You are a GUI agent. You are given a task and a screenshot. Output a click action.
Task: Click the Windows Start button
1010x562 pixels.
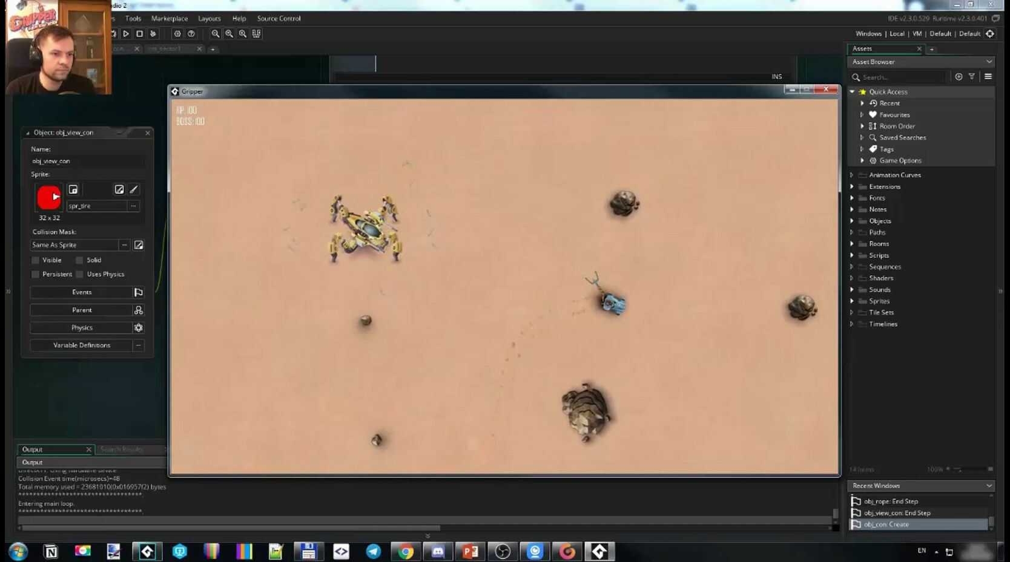click(x=18, y=551)
